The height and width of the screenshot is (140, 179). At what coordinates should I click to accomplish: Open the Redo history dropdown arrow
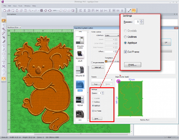(x=39, y=11)
